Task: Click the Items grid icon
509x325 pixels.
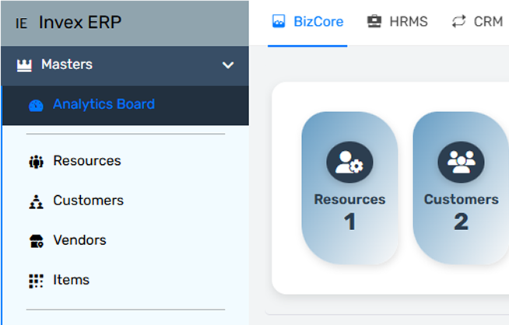Action: point(36,281)
